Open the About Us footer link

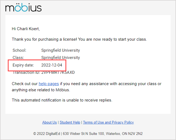point(49,122)
